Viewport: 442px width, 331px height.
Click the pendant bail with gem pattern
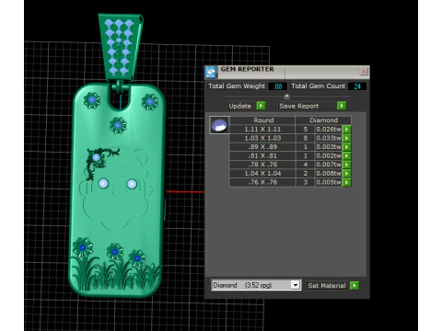121,47
